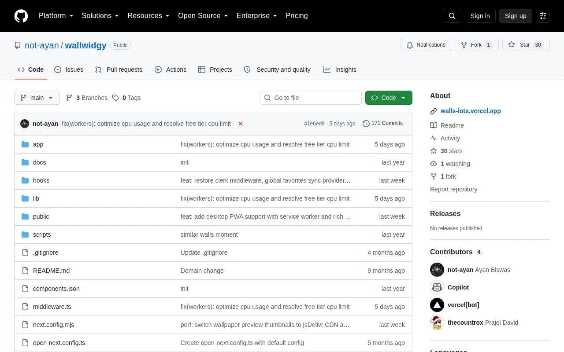Click the link icon beside walls-iota.vercel.app

(434, 111)
